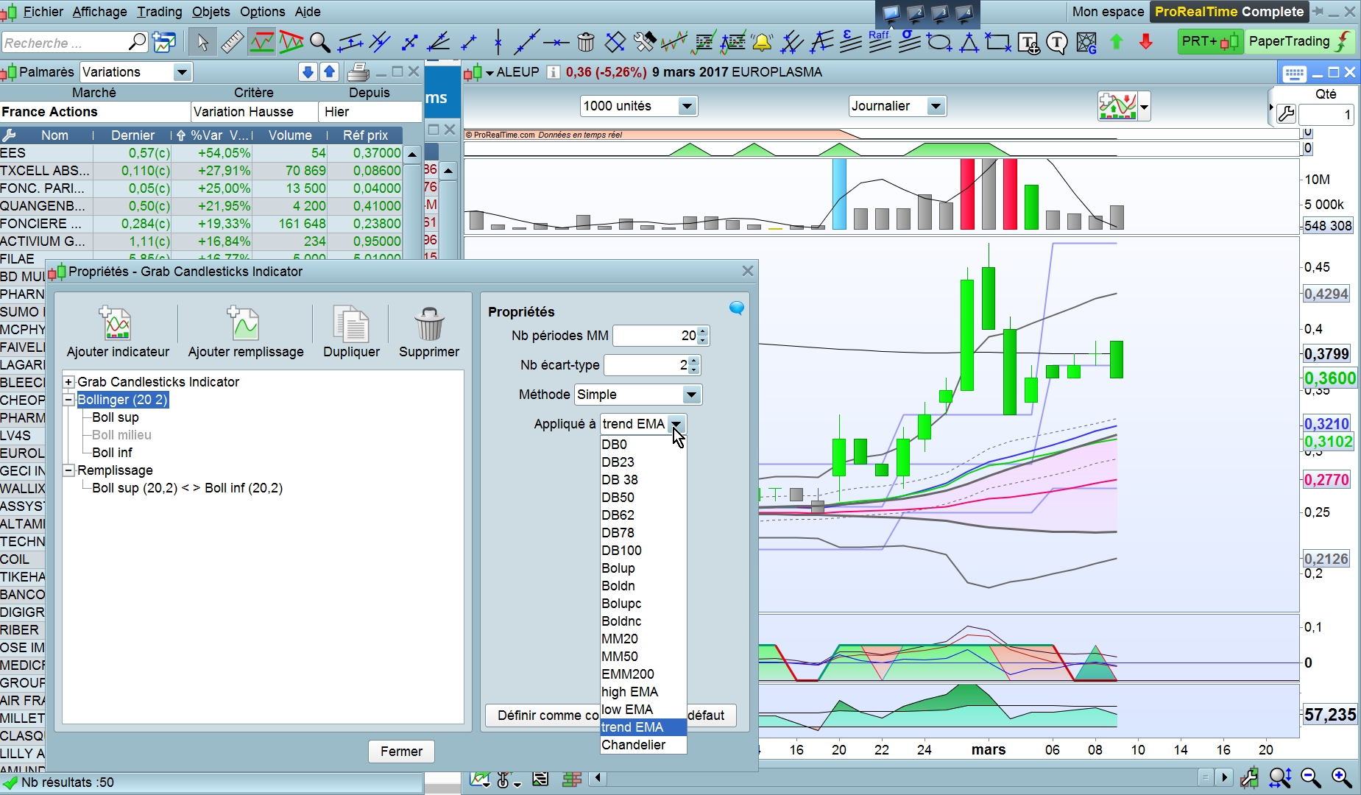Screen dimensions: 1361x795
Task: Select the speech bubble text tool
Action: point(1057,43)
